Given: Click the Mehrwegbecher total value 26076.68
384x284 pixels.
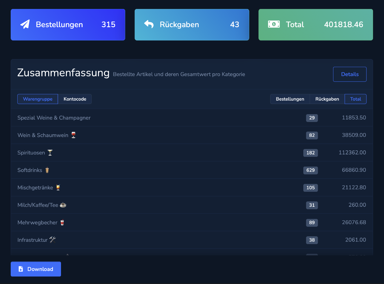Looking at the screenshot, I should click(354, 222).
